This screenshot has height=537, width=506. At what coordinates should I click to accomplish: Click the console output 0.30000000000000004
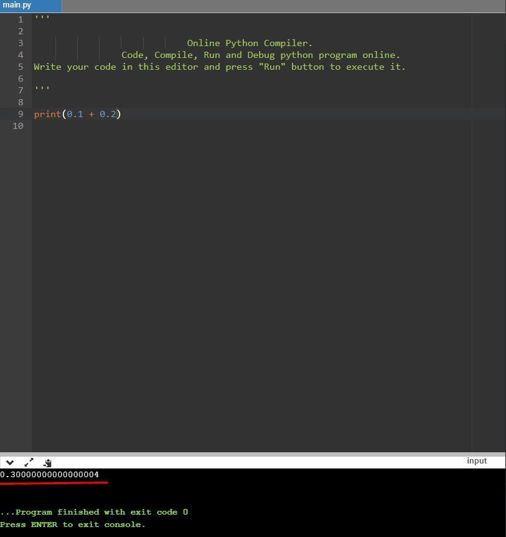pos(50,474)
